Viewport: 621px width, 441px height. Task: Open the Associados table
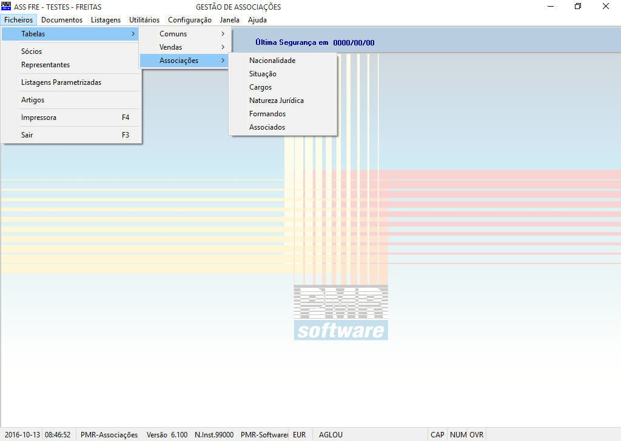point(283,127)
